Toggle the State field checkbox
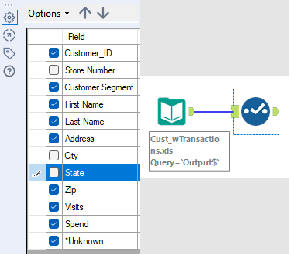Viewport: 289px width, 254px height. coord(54,173)
